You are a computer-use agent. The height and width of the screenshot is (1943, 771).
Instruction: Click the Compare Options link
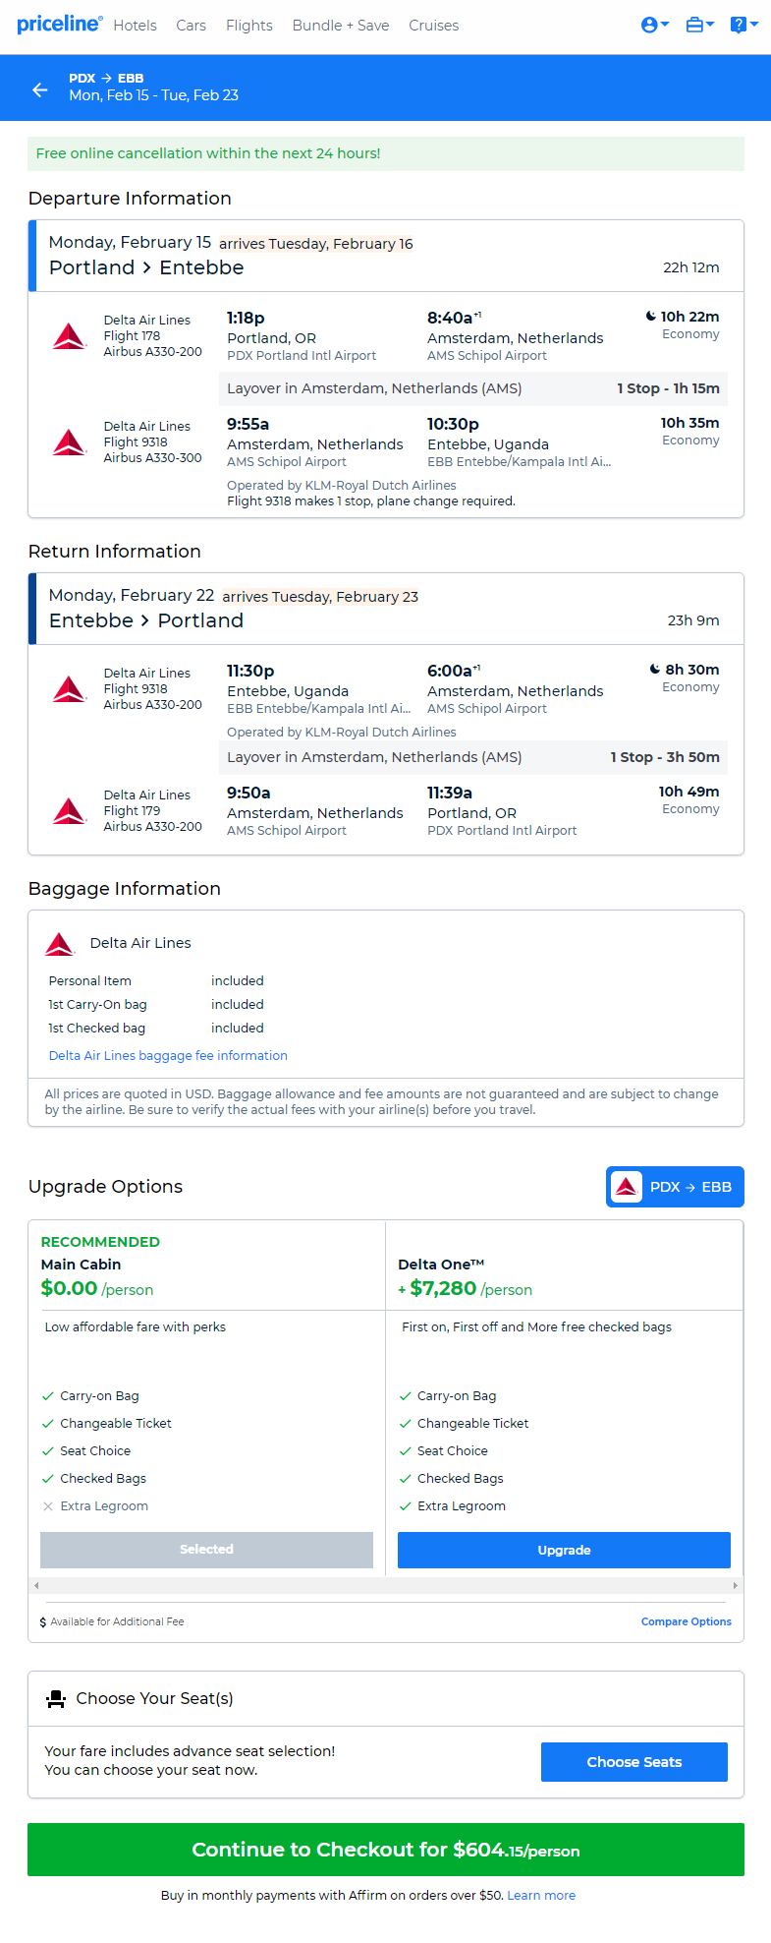click(x=687, y=1621)
